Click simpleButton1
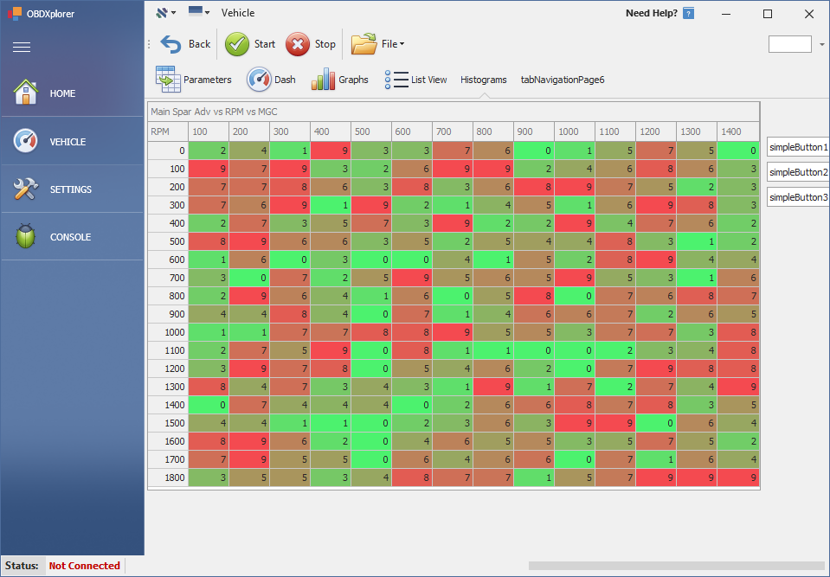 tap(798, 147)
